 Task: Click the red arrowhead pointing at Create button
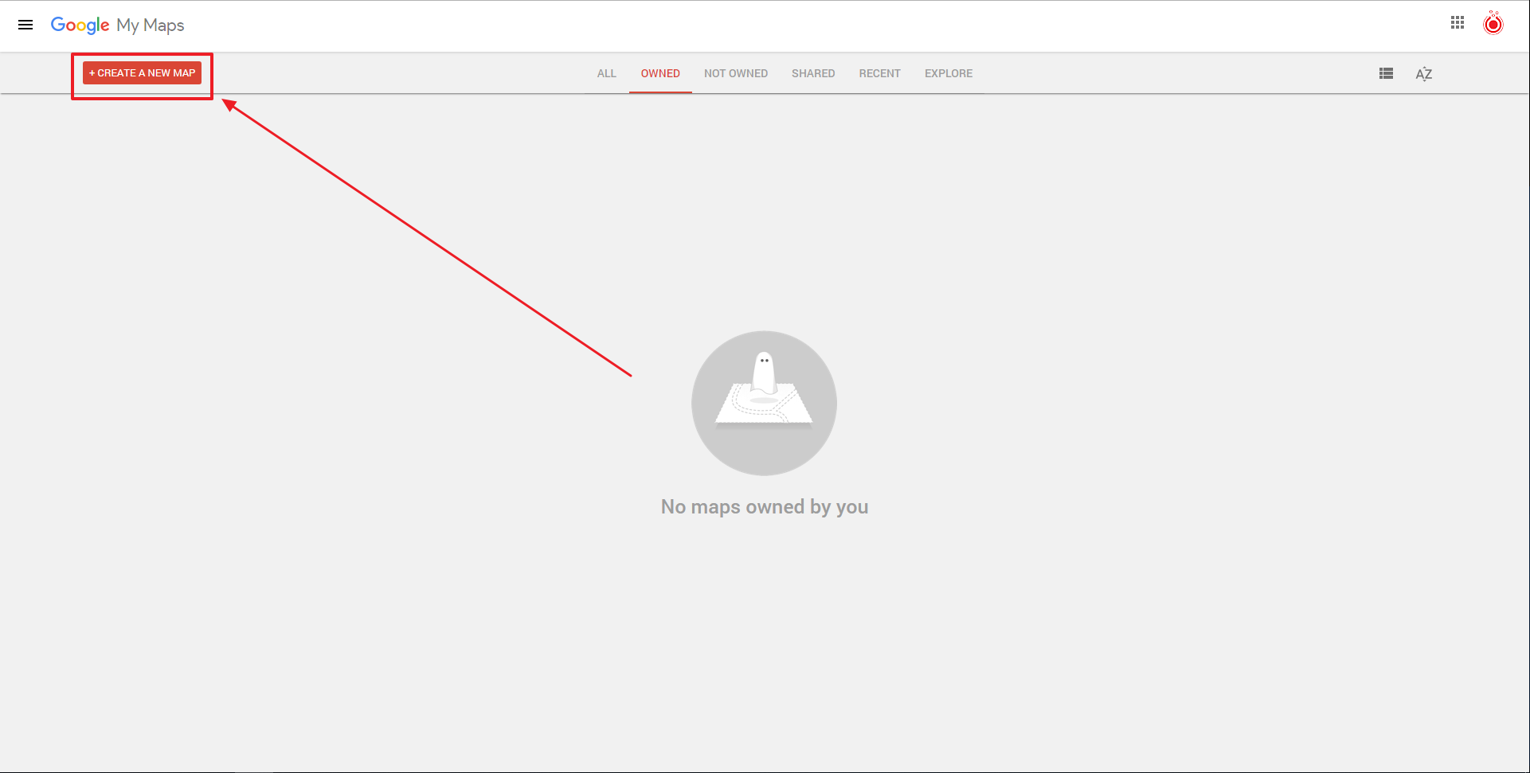(x=229, y=104)
